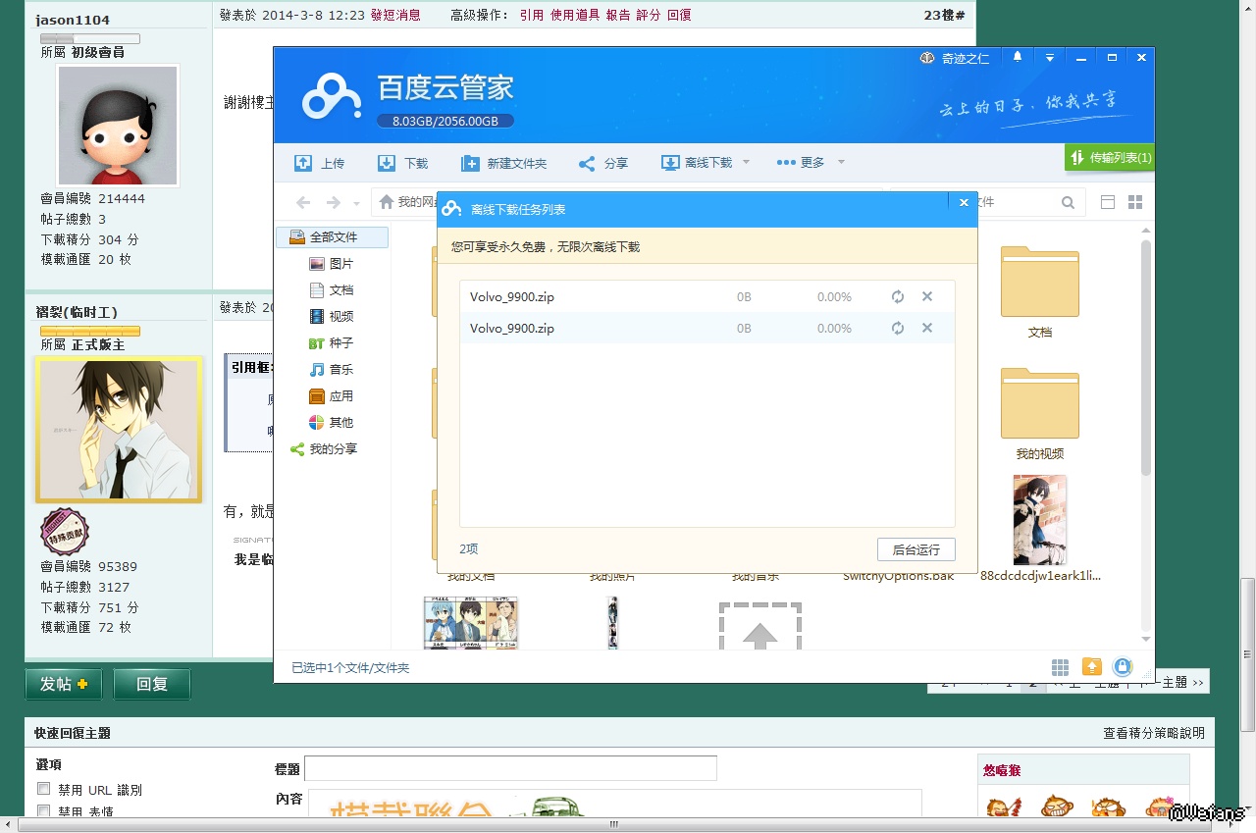Viewport: 1256px width, 833px height.
Task: Expand the 离线下载 dropdown arrow
Action: click(746, 163)
